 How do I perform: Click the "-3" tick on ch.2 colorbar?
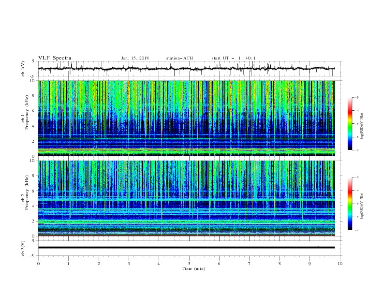pos(357,178)
